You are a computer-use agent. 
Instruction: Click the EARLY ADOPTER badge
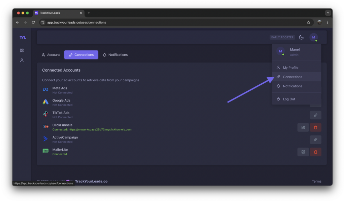(282, 37)
